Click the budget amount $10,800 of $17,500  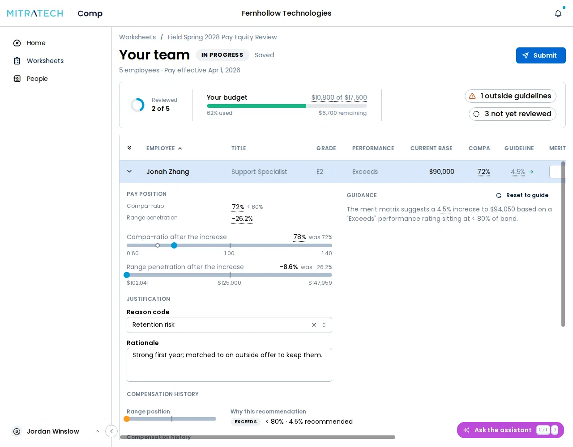(x=339, y=97)
